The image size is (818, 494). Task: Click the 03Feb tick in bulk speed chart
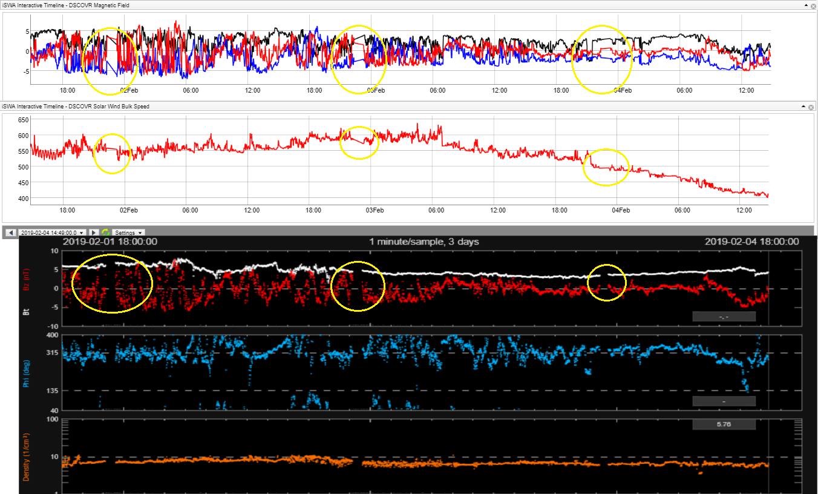tap(375, 210)
